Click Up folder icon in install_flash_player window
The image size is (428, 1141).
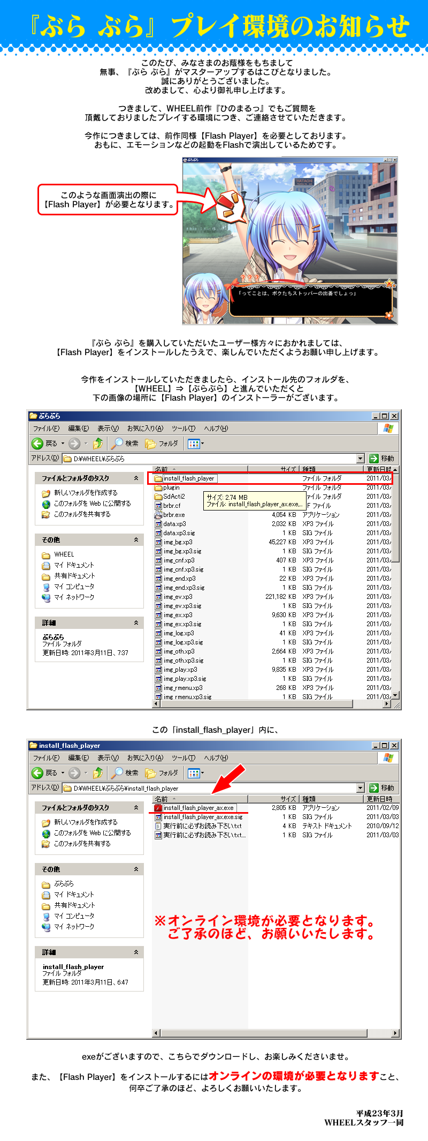coord(98,772)
